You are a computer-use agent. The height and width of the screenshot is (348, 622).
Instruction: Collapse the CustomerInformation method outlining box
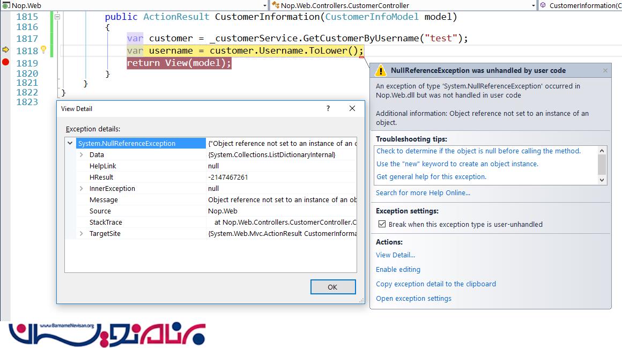(57, 17)
